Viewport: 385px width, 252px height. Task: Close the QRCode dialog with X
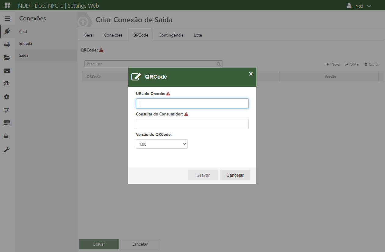pyautogui.click(x=251, y=74)
